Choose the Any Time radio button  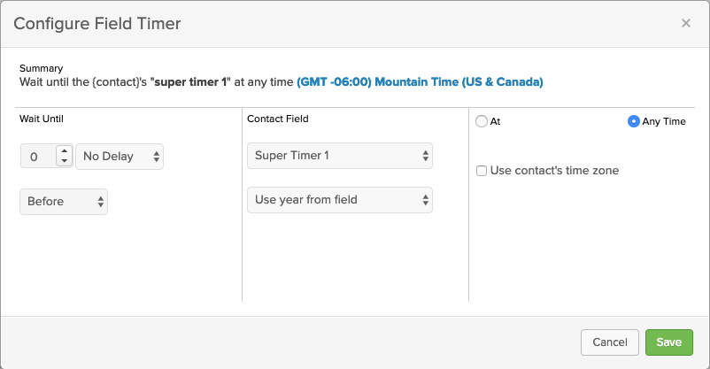pyautogui.click(x=633, y=122)
